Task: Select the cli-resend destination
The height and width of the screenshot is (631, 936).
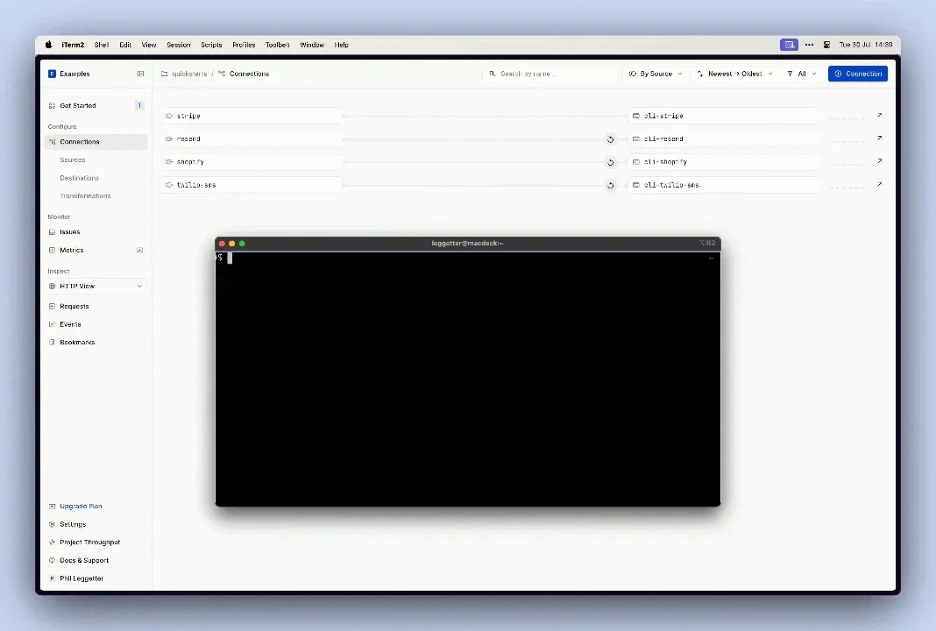Action: click(724, 139)
